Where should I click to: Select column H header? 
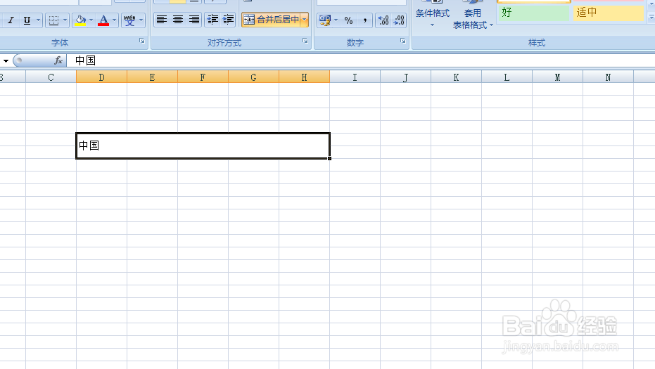[x=304, y=77]
